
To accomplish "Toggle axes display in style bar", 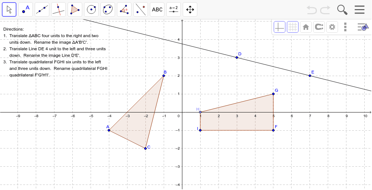I will coord(280,27).
